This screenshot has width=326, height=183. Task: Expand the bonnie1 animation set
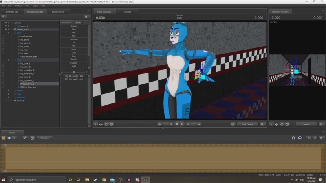tap(12, 101)
